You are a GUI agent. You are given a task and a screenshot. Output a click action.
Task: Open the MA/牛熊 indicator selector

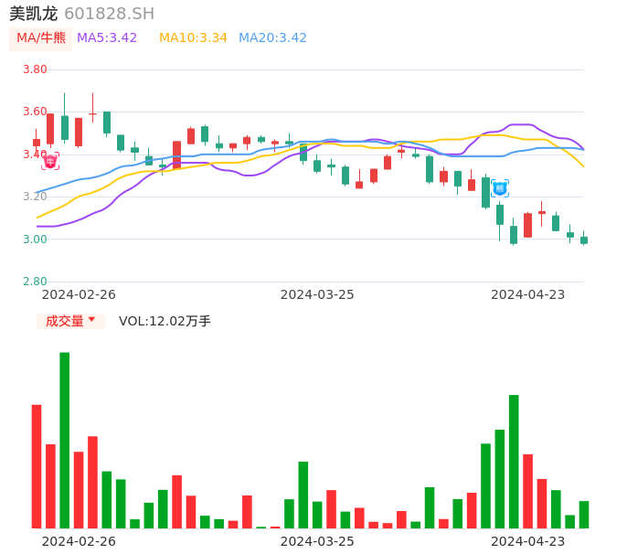click(41, 38)
